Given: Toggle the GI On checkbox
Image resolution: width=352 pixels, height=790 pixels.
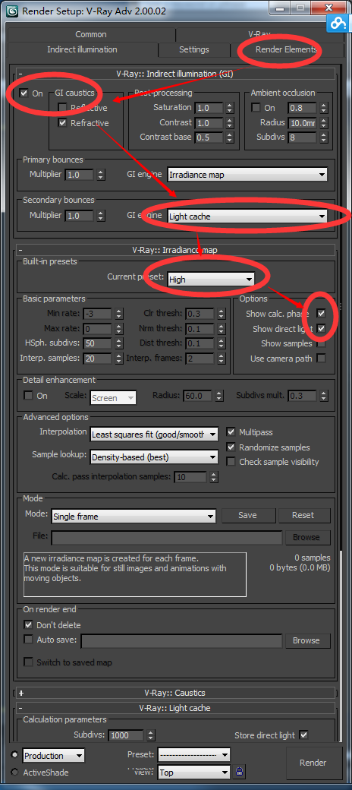Looking at the screenshot, I should tap(24, 93).
